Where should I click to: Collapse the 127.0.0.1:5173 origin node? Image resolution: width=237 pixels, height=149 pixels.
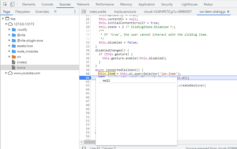coord(6,24)
